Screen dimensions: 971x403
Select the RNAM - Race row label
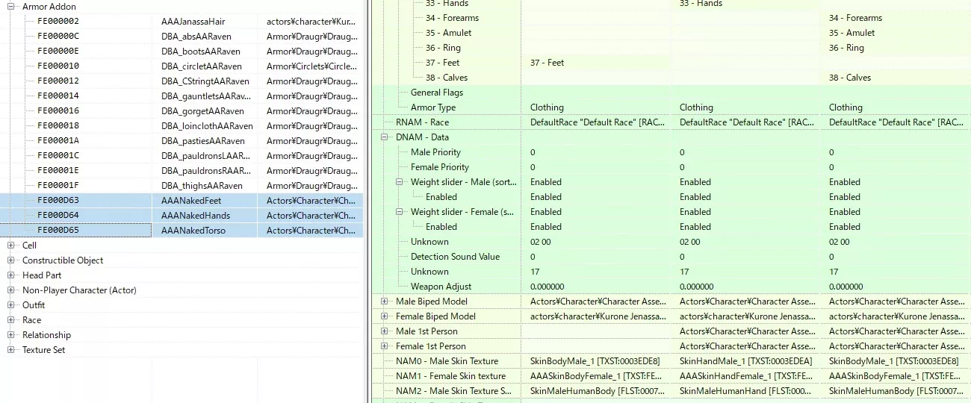423,122
